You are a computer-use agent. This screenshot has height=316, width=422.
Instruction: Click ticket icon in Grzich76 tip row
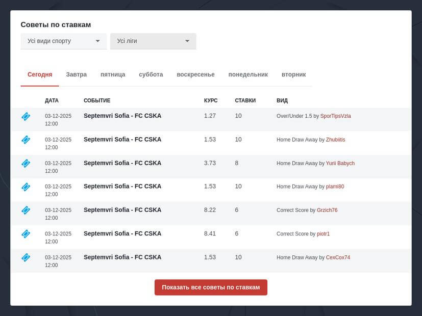click(x=26, y=210)
